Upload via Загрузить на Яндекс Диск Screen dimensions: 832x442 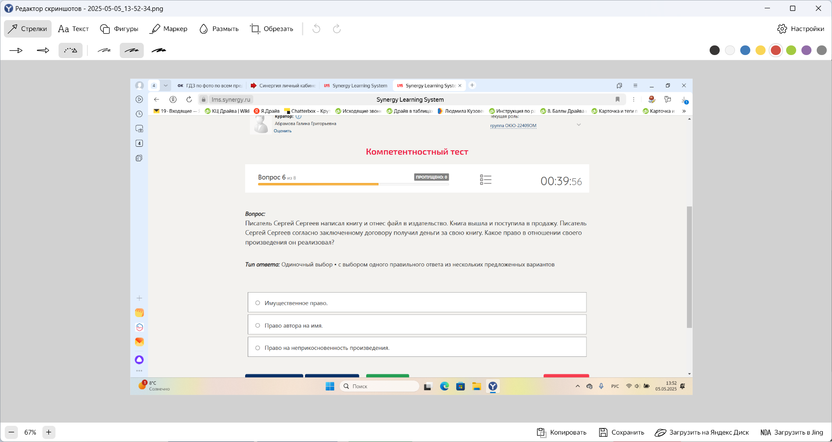[702, 432]
